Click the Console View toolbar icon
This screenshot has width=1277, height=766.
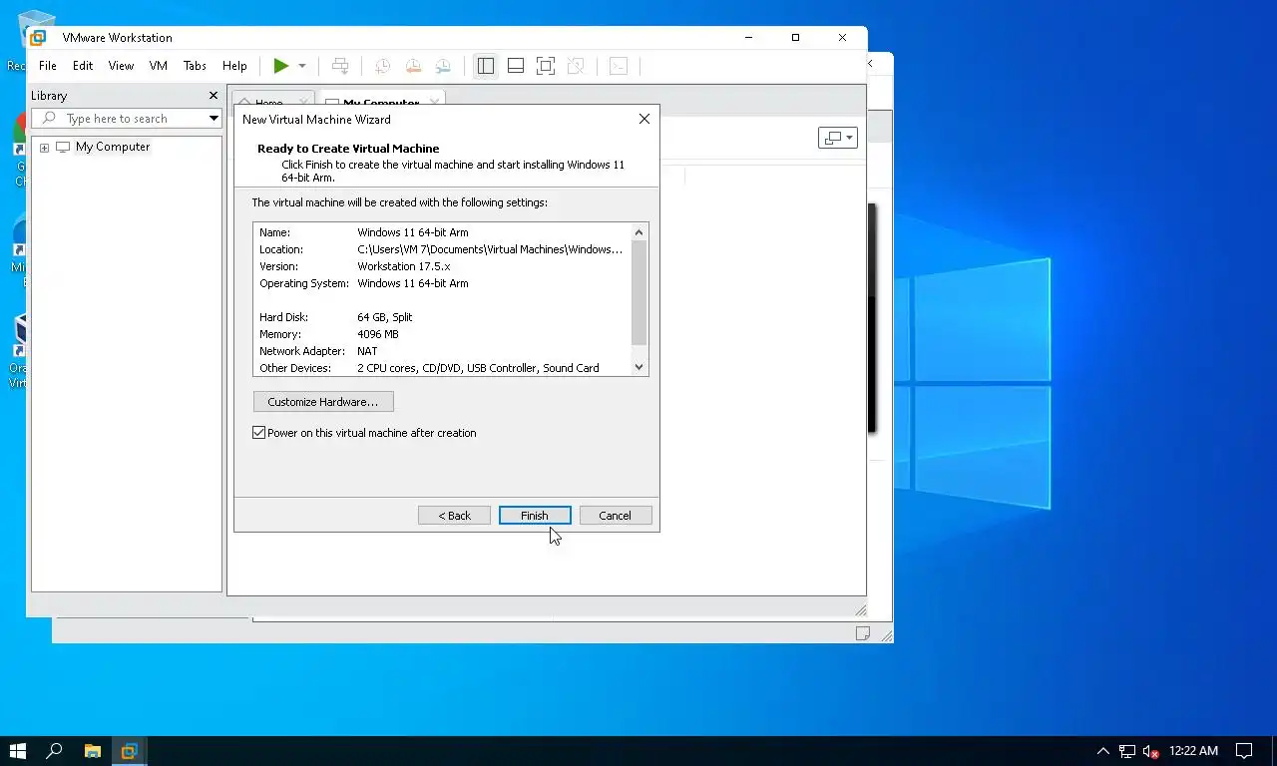[x=619, y=66]
